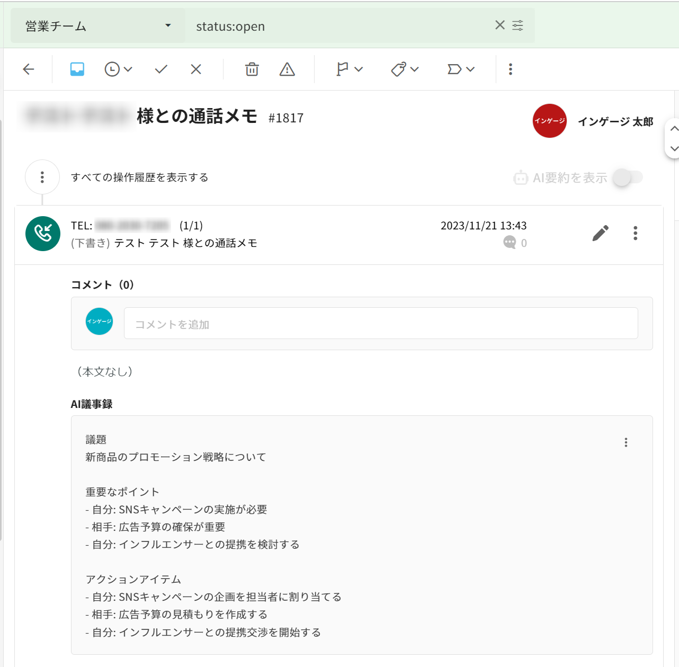
Task: Mark conversation done with checkmark icon
Action: (161, 69)
